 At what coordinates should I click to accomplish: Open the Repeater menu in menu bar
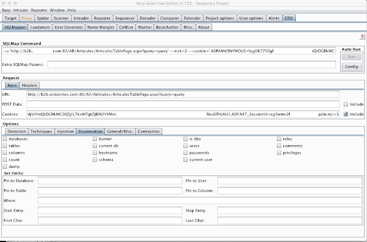coord(39,10)
